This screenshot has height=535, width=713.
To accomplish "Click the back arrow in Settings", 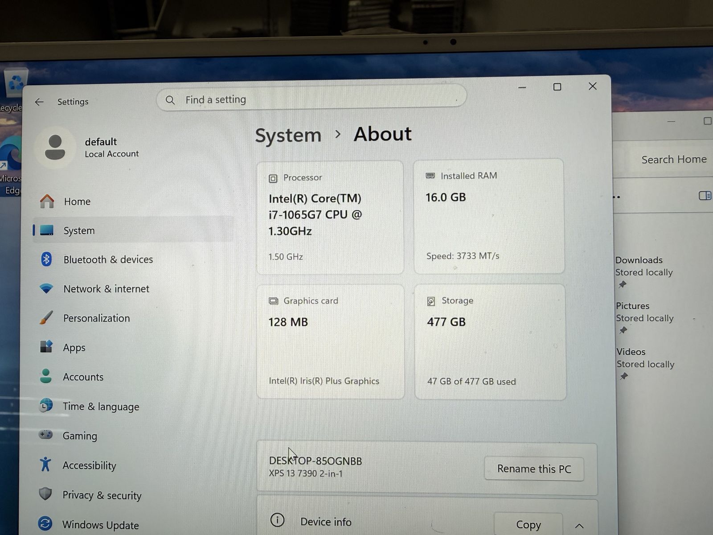I will pyautogui.click(x=39, y=102).
